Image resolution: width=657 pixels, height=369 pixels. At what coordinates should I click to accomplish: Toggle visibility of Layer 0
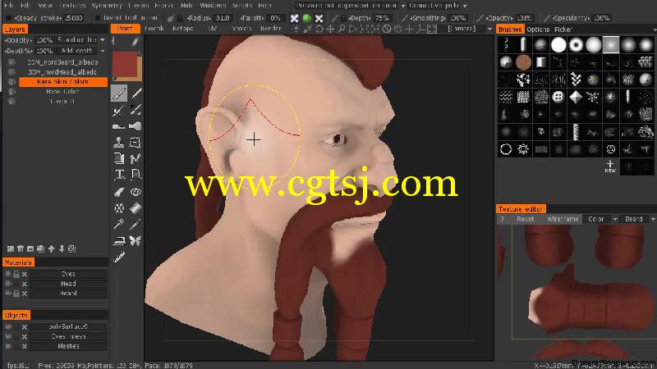click(11, 101)
